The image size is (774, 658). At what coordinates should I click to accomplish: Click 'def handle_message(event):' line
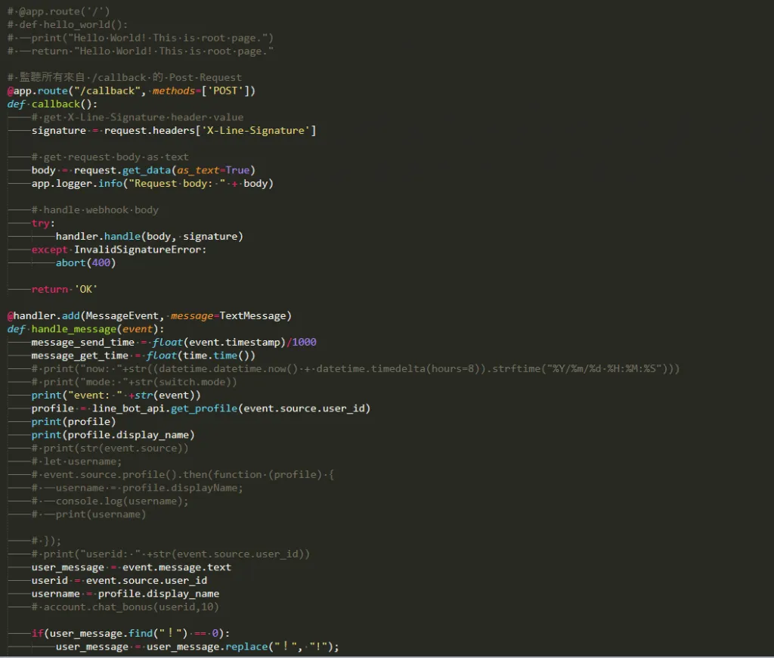tap(86, 329)
